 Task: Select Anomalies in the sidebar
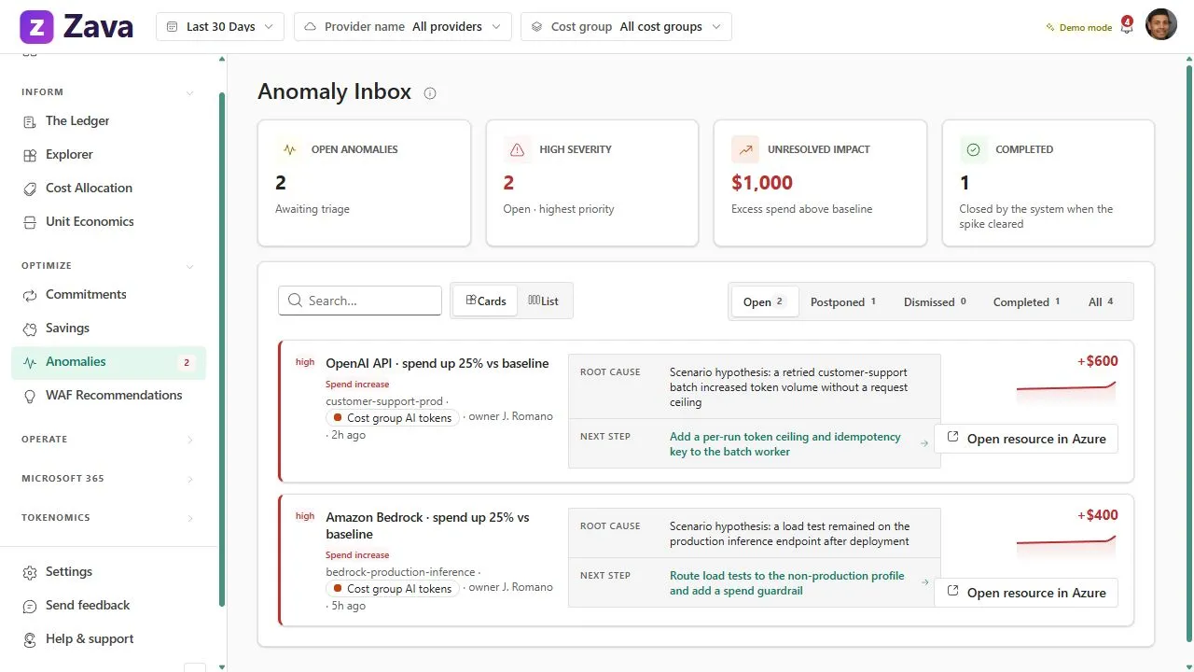108,362
